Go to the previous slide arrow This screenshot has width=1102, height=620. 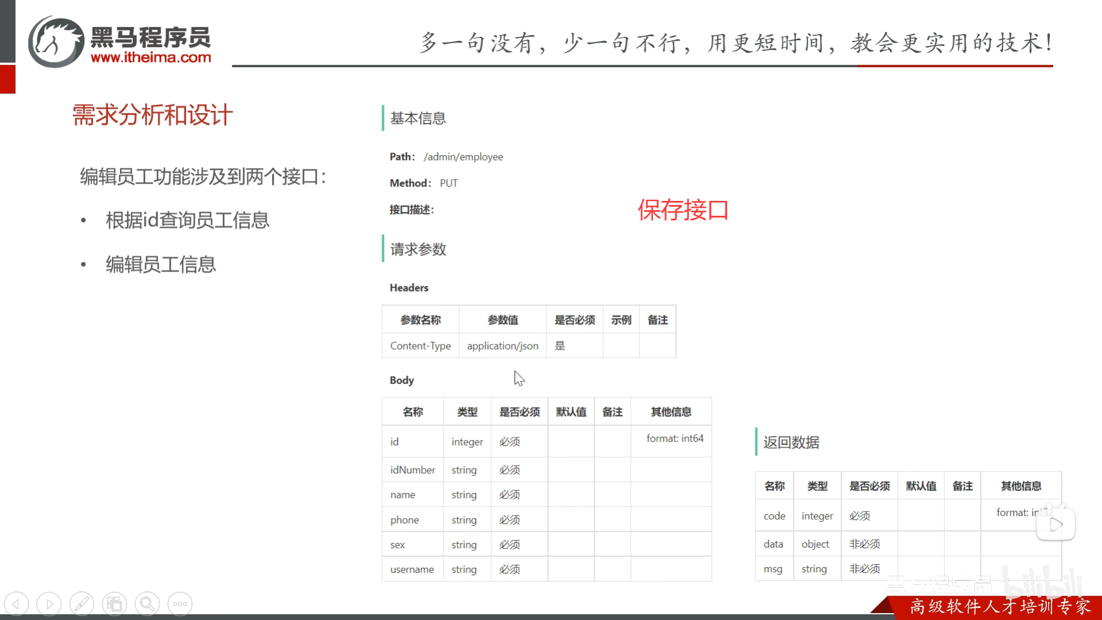17,603
